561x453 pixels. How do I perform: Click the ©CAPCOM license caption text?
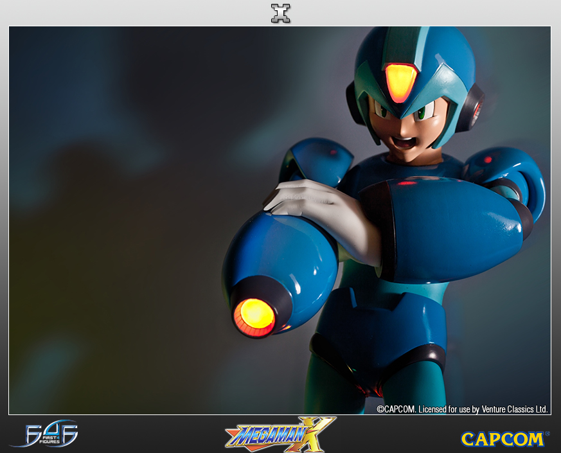(462, 409)
